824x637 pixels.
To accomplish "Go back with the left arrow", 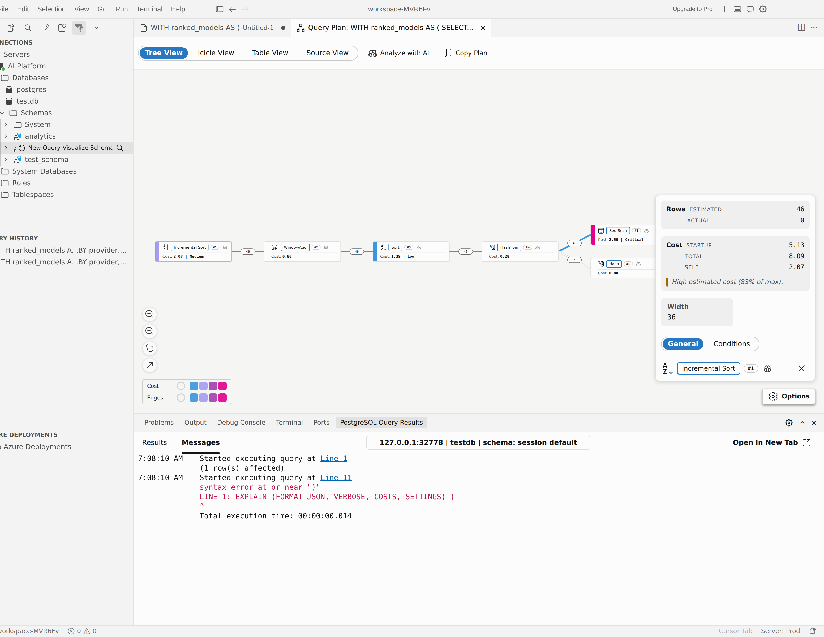I will (x=232, y=9).
